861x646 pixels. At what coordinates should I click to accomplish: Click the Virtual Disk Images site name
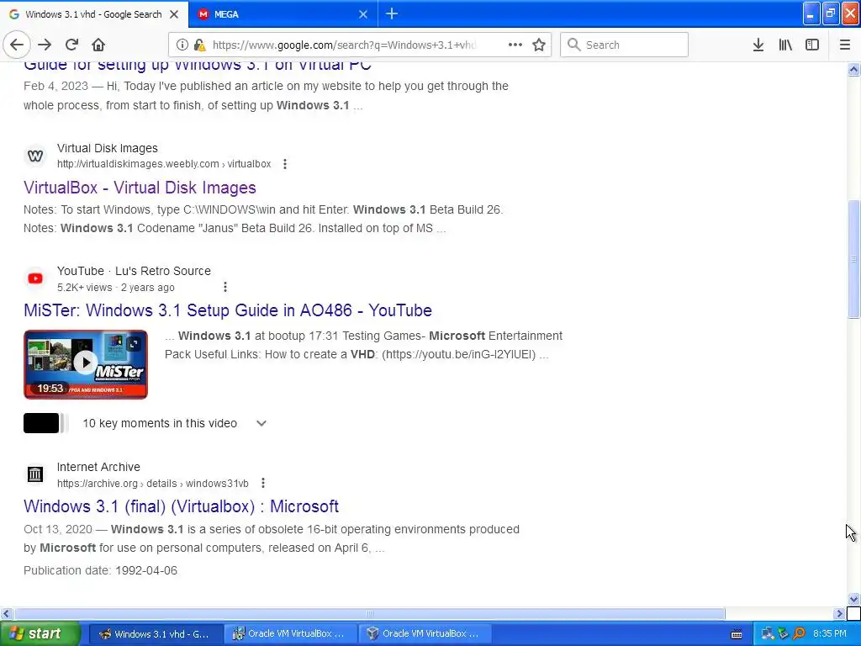(x=108, y=148)
